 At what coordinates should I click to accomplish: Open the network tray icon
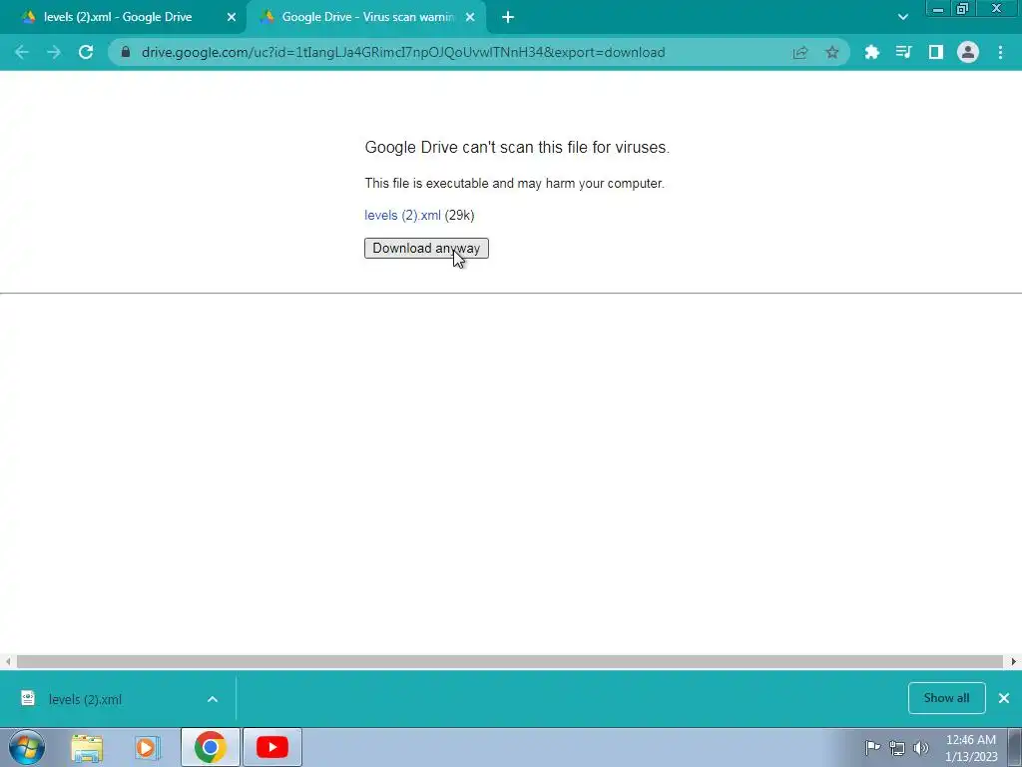897,747
